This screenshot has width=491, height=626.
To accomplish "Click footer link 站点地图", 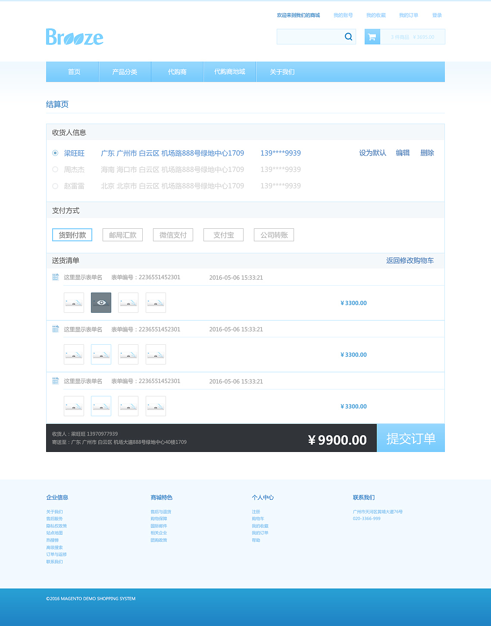I will point(54,533).
